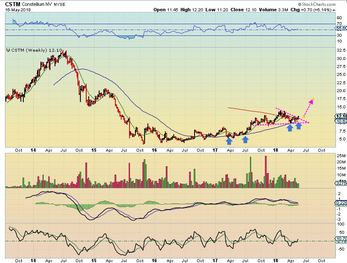Click the tallest red volume bar near Oct 2017
Image resolution: width=347 pixels, height=263 pixels.
pos(266,172)
